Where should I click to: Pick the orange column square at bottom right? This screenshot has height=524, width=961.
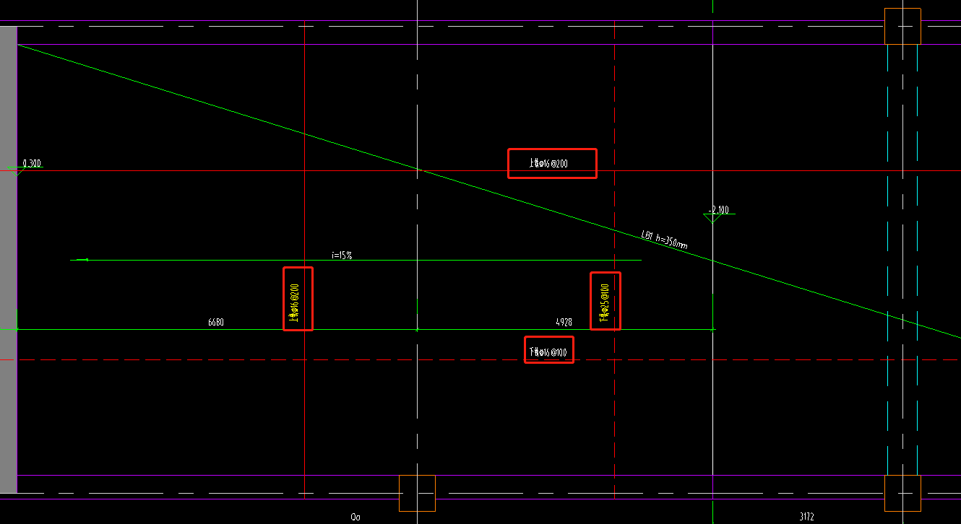pyautogui.click(x=902, y=493)
